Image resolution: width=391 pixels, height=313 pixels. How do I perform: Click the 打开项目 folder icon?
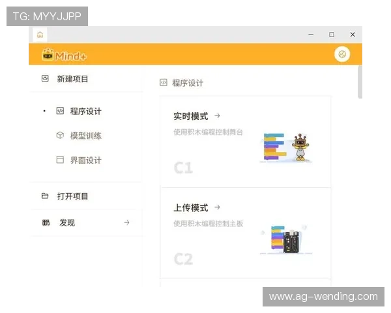(x=45, y=196)
